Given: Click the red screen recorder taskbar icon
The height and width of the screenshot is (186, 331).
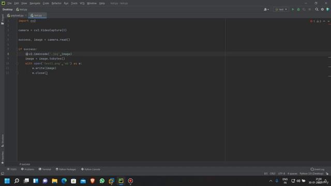Looking at the screenshot, I should [x=130, y=181].
